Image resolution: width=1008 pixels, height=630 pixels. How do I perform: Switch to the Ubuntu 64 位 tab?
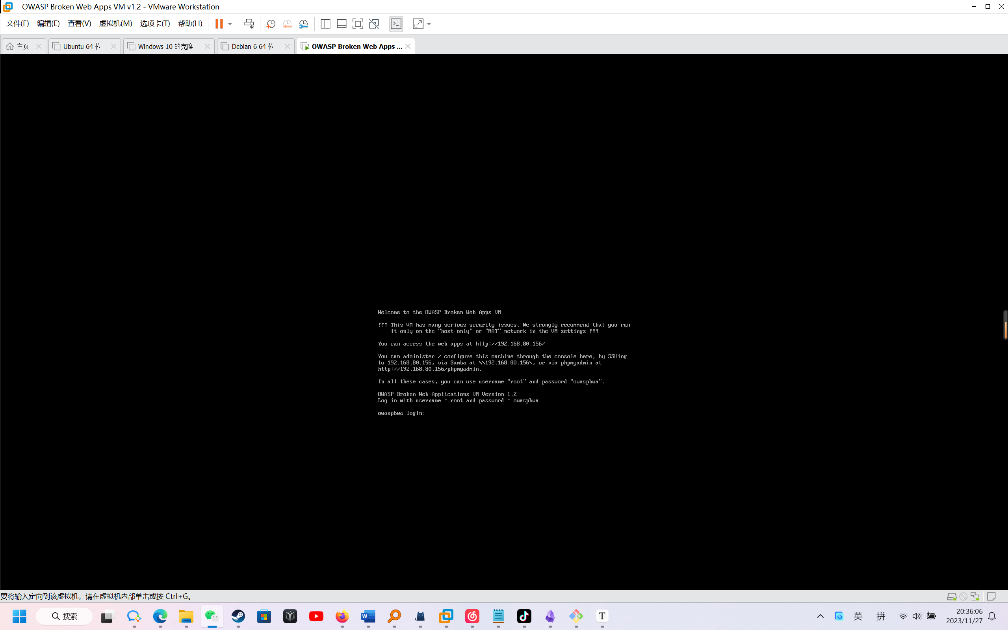pyautogui.click(x=82, y=46)
